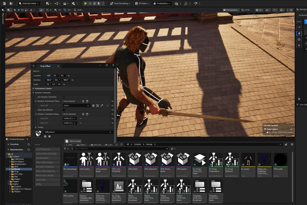The image size is (307, 205).
Task: Search within the SlayAnimation folder tree
Action: click(29, 150)
